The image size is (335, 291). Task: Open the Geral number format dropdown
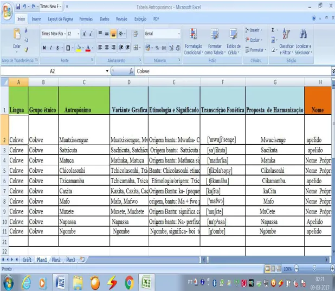pos(179,34)
